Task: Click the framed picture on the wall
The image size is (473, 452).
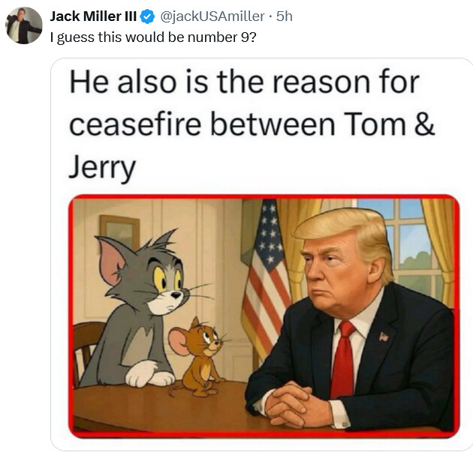Action: 119,234
